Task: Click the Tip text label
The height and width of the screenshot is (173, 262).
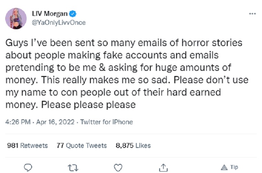Action: pyautogui.click(x=234, y=167)
